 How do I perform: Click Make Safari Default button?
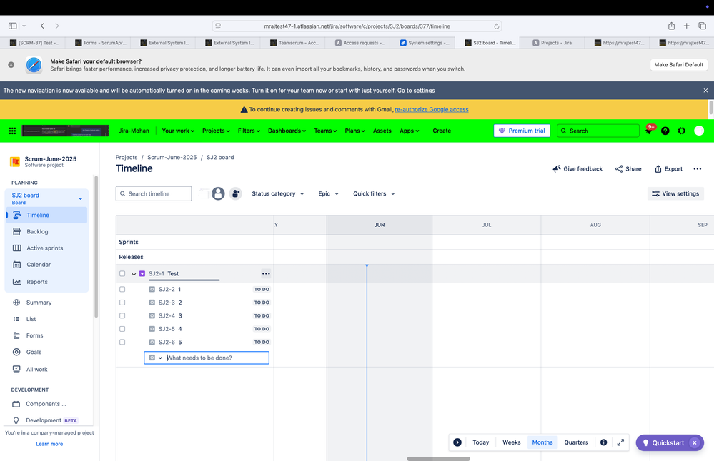pos(678,65)
